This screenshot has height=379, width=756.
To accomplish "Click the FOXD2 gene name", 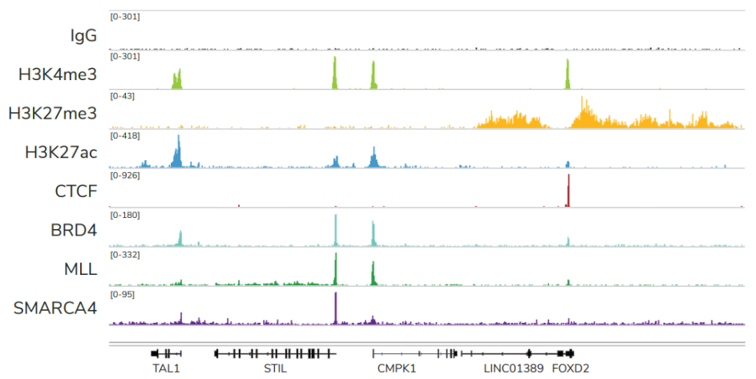I will (570, 369).
